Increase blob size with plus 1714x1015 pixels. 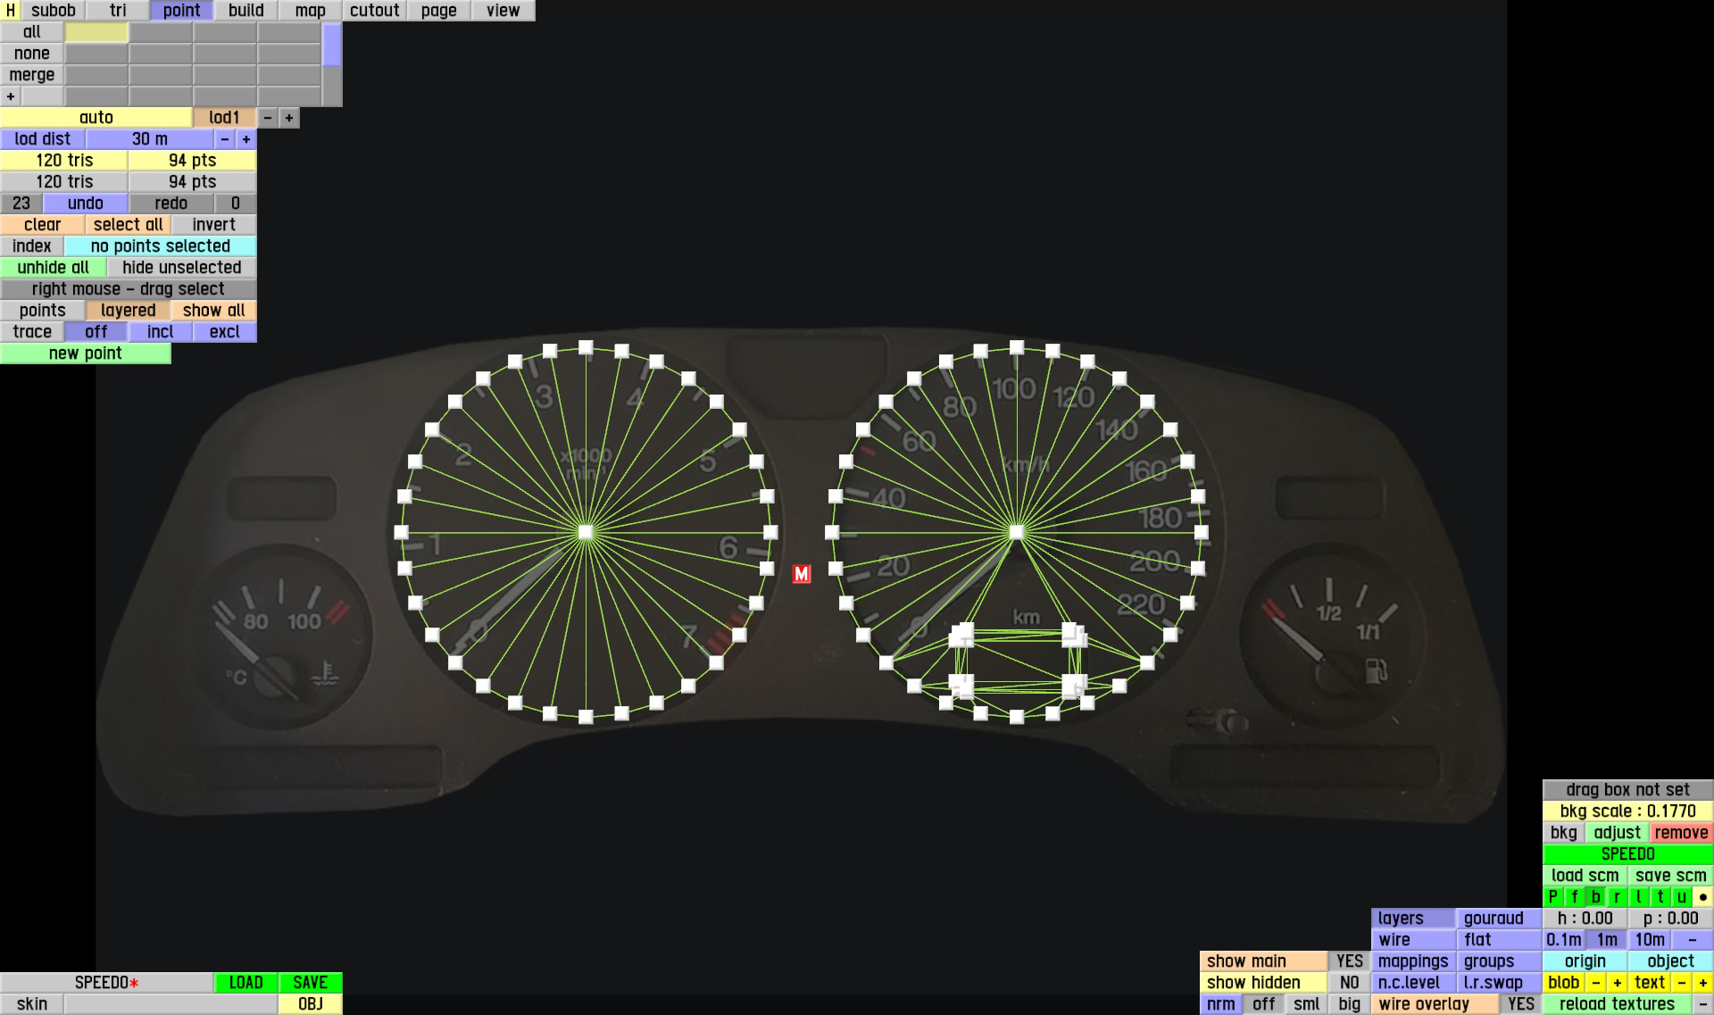click(1617, 983)
